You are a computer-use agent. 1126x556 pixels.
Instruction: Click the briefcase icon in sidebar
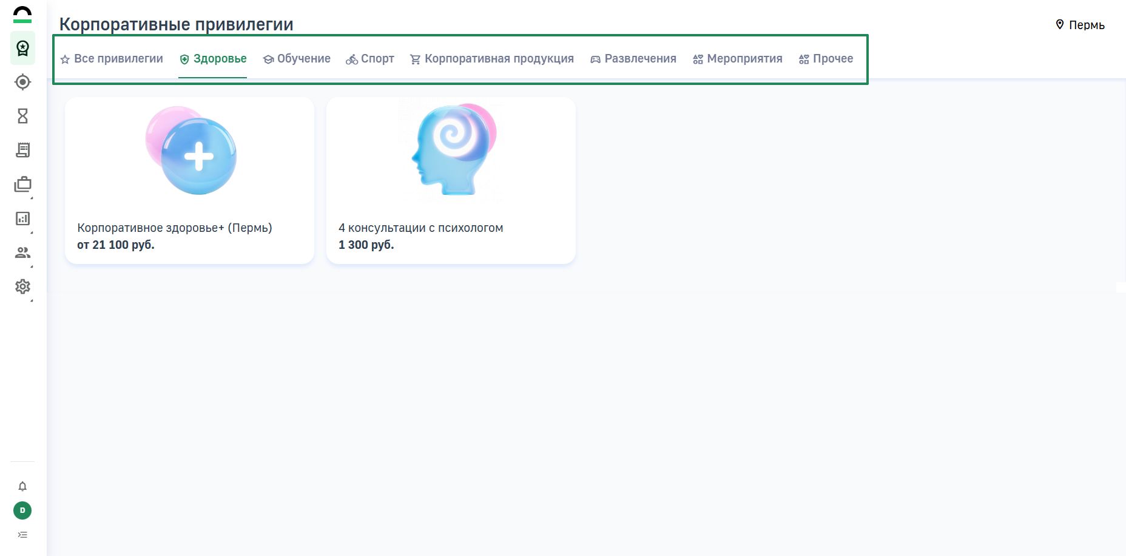coord(22,184)
